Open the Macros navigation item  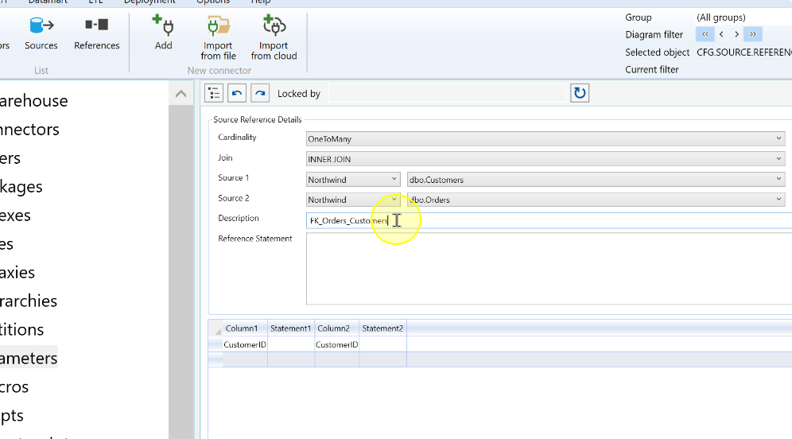[14, 387]
